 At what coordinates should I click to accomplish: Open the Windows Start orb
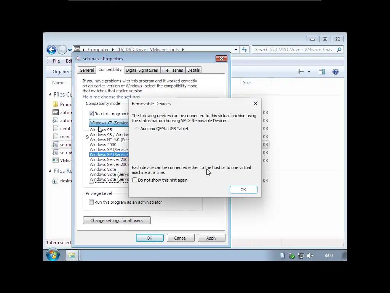point(53,254)
